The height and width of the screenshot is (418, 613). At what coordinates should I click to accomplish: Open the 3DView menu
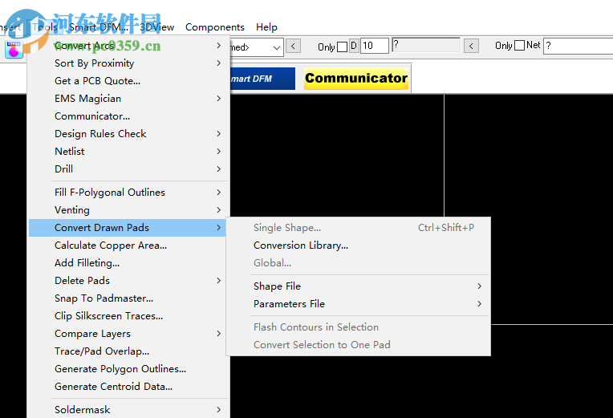click(156, 27)
